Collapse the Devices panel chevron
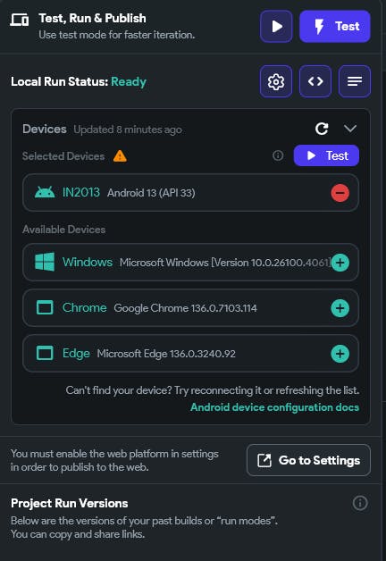Image resolution: width=386 pixels, height=561 pixels. (350, 129)
